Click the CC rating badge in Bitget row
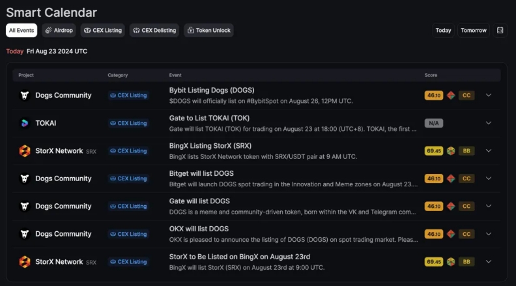Screen dimensions: 516x286 click(x=466, y=179)
